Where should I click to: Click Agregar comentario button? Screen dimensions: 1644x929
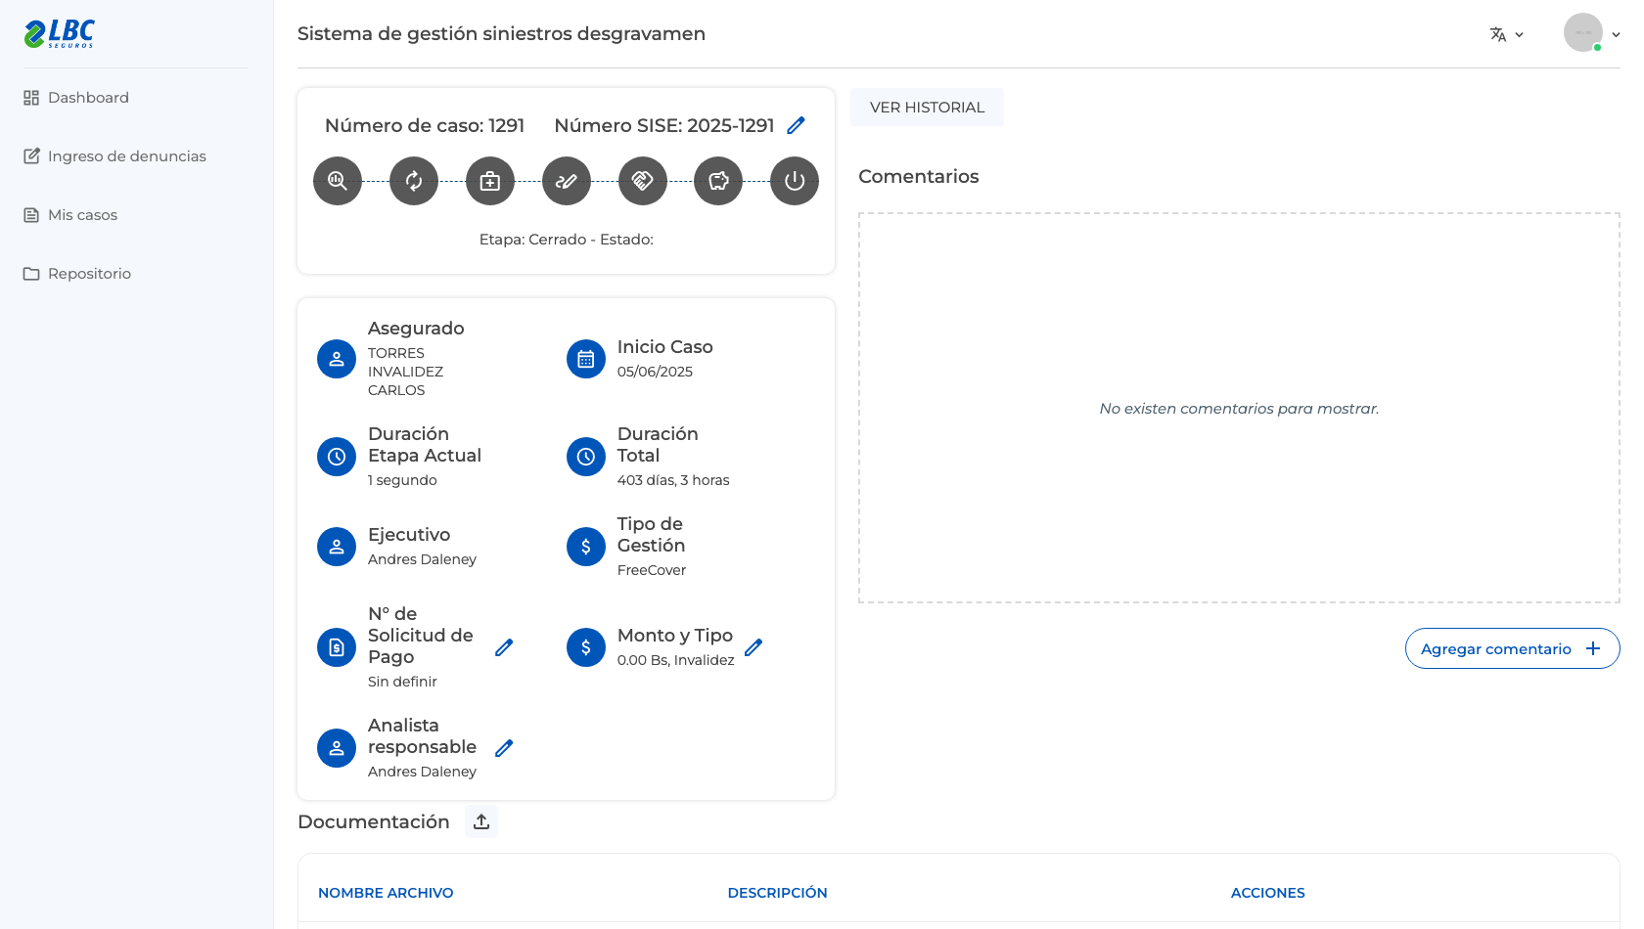[x=1512, y=648]
